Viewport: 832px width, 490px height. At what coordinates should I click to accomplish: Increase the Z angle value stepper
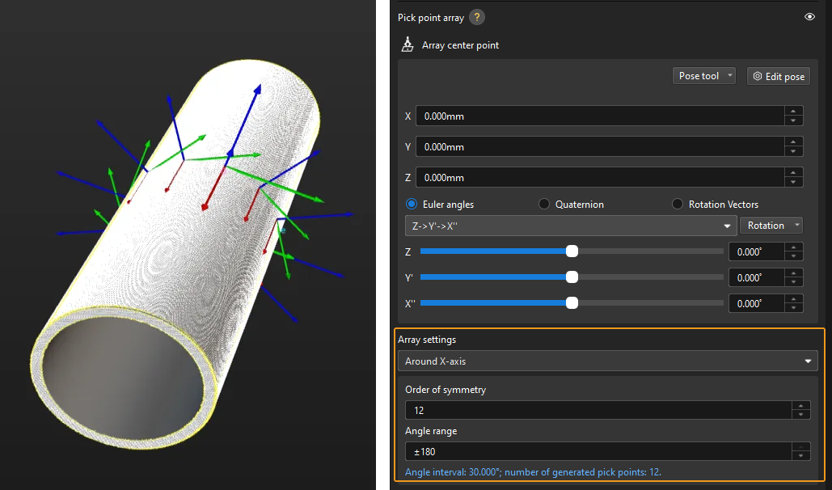793,247
